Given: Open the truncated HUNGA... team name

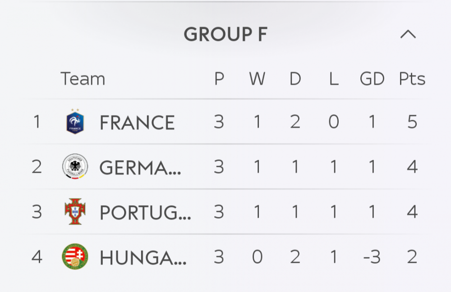Looking at the screenshot, I should [143, 257].
